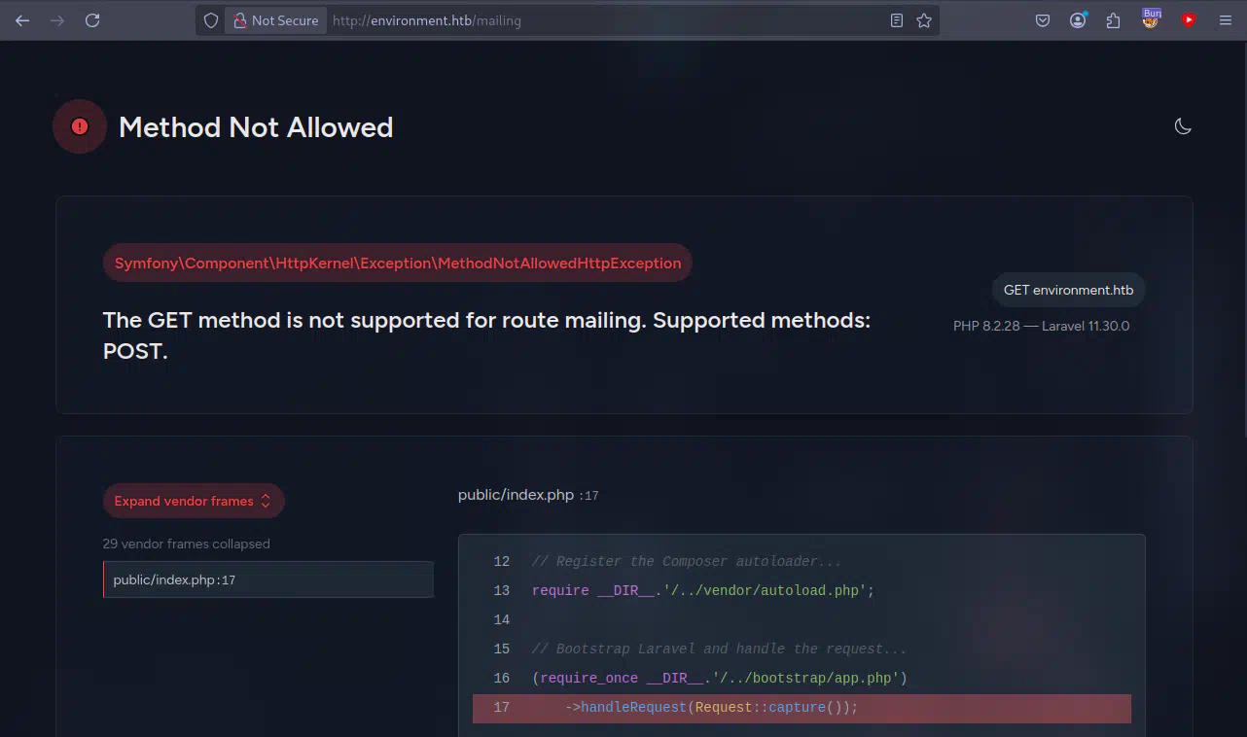Expand vendor frames
Image resolution: width=1247 pixels, height=737 pixels.
(x=194, y=501)
